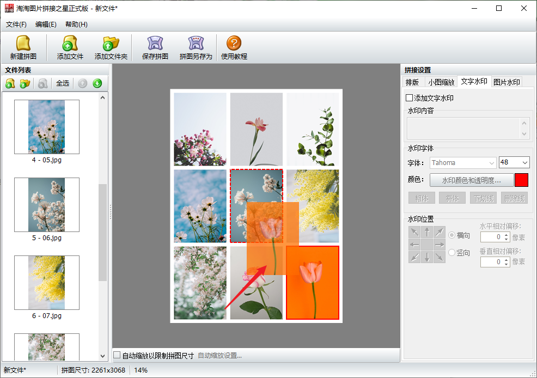Select the bottom-center watermark position arrow

coord(427,257)
